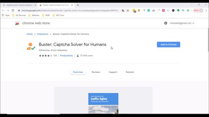209x117 pixels.
Task: Click the Chrome Web Store rainbow logo
Action: point(17,23)
